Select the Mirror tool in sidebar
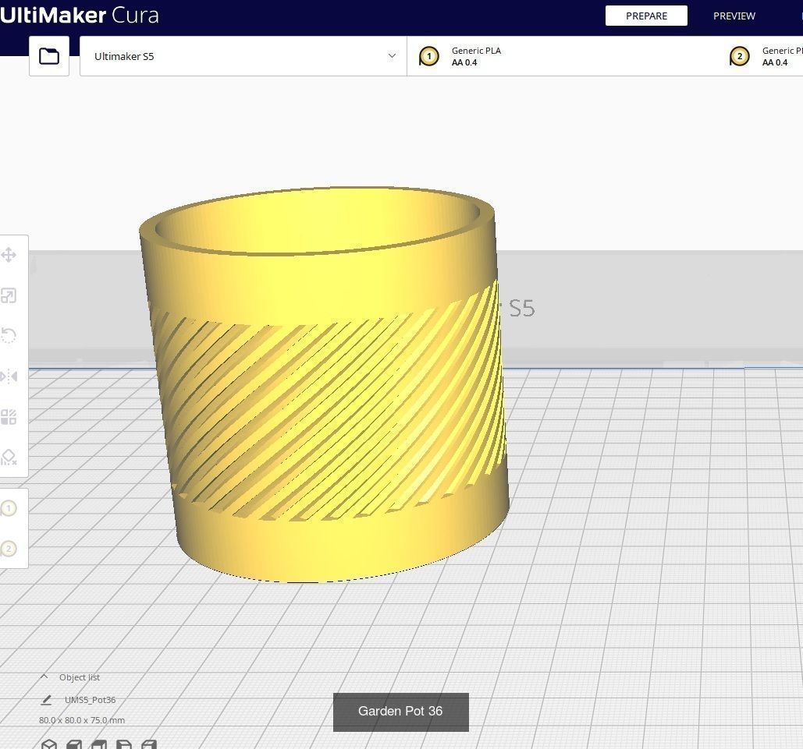 [x=8, y=376]
